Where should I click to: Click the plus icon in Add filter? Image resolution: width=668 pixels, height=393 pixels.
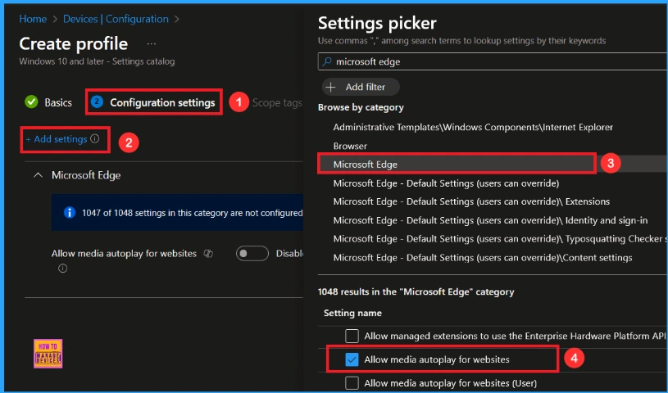click(330, 87)
